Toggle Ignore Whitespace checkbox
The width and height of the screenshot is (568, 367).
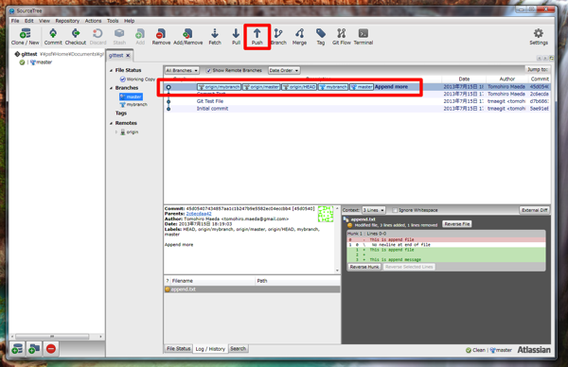click(395, 210)
